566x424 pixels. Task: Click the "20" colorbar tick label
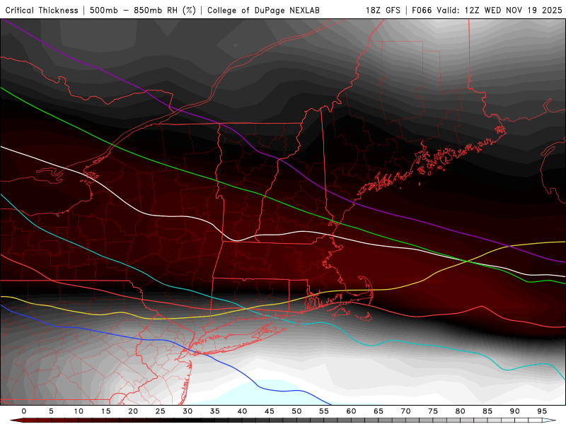(133, 411)
